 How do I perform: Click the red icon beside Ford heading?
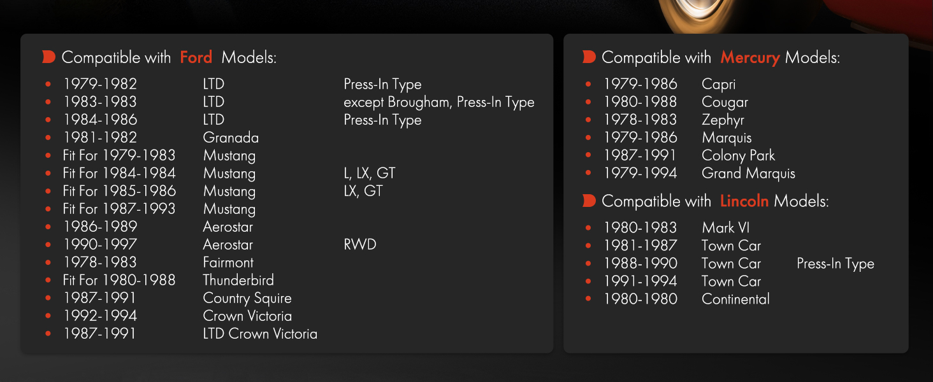[x=48, y=57]
